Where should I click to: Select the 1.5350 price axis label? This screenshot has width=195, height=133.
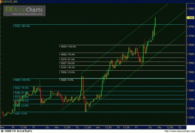[x=191, y=99]
